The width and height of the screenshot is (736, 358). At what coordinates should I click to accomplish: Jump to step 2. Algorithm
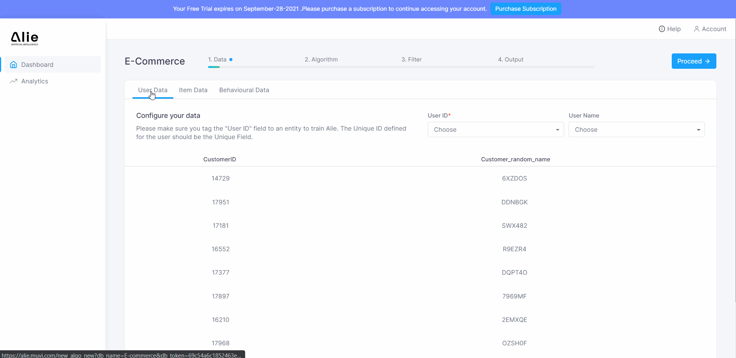[321, 60]
